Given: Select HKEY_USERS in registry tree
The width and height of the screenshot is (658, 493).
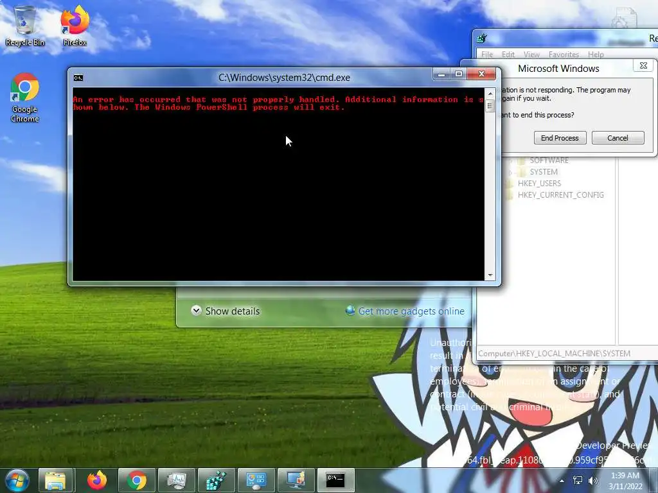Looking at the screenshot, I should coord(539,184).
